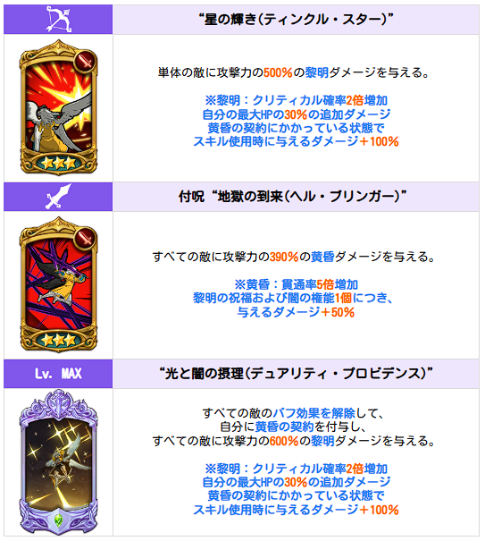Click the 地獄の到来 skill title header

[292, 197]
